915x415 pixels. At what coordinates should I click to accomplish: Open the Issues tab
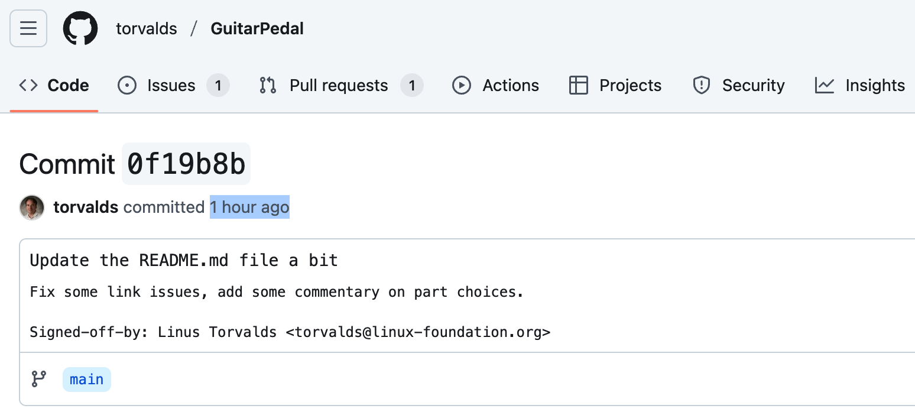click(x=171, y=86)
